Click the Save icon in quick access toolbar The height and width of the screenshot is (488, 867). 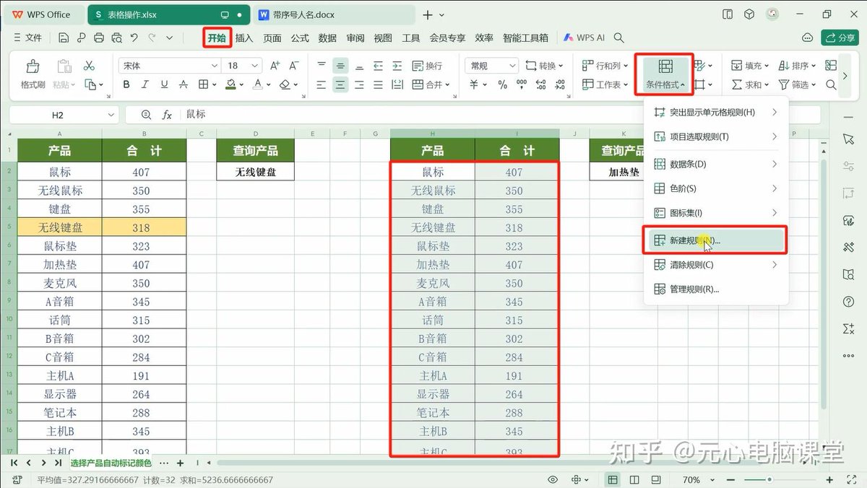click(x=64, y=38)
